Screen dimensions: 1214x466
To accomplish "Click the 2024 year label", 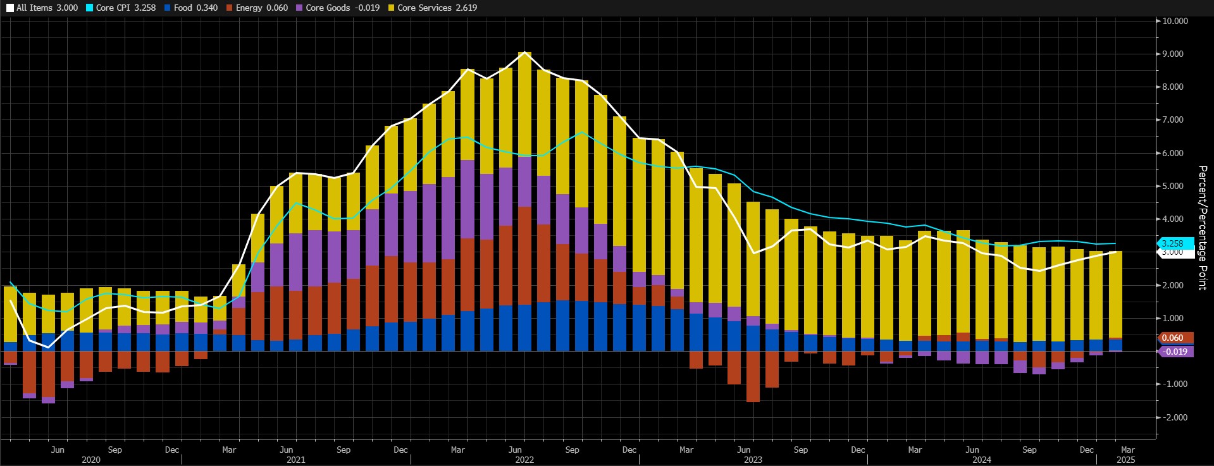I will (x=982, y=460).
